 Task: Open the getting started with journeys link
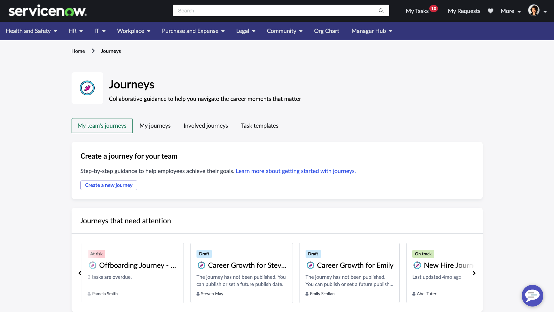(295, 171)
